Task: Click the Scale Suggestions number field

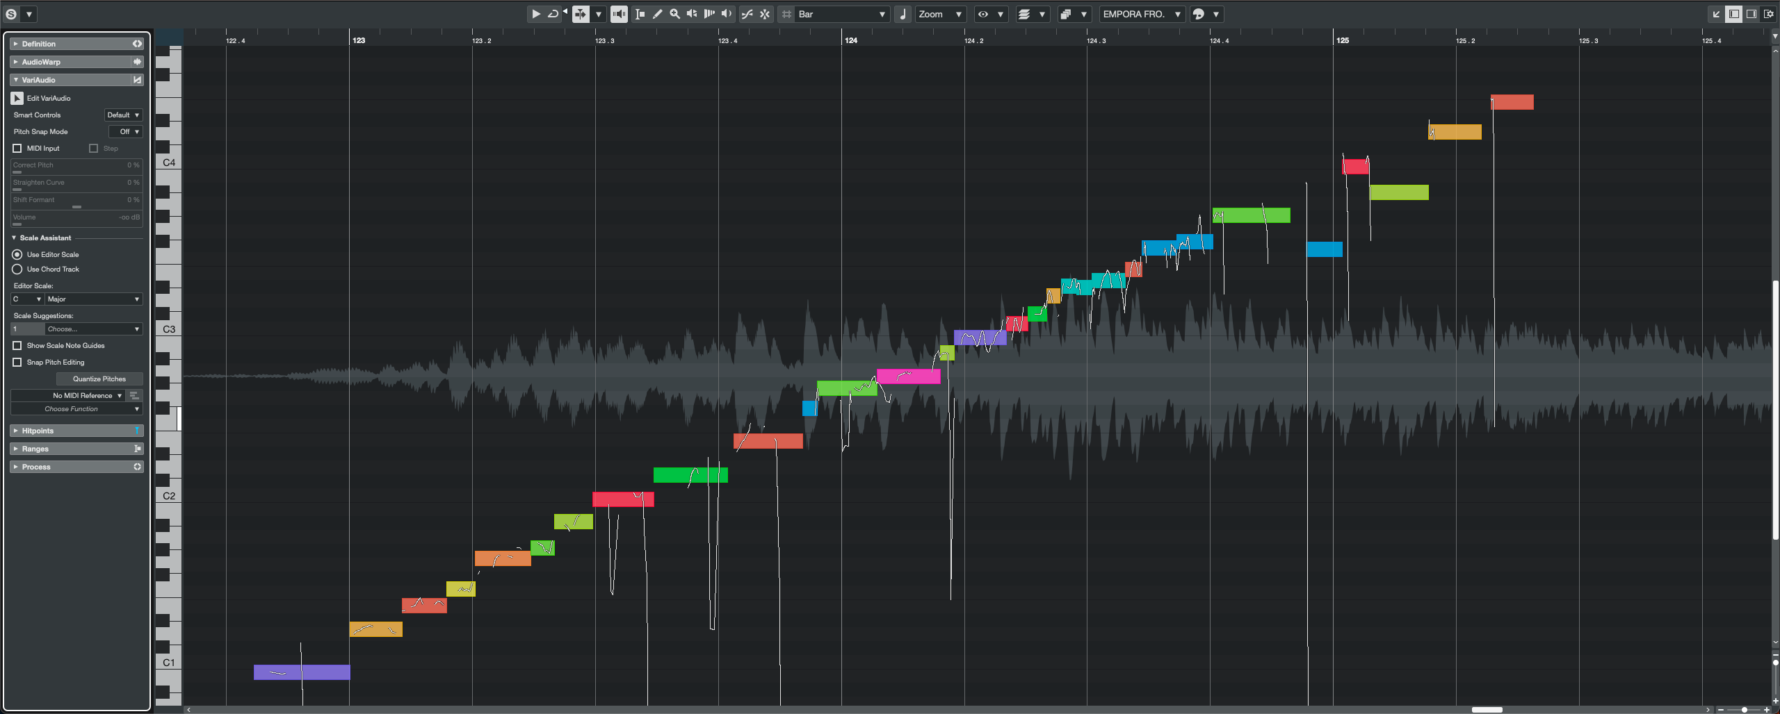Action: point(28,329)
